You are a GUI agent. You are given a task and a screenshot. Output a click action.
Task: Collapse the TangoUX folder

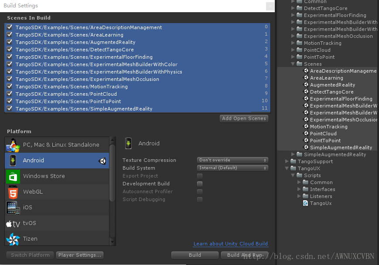(287, 168)
